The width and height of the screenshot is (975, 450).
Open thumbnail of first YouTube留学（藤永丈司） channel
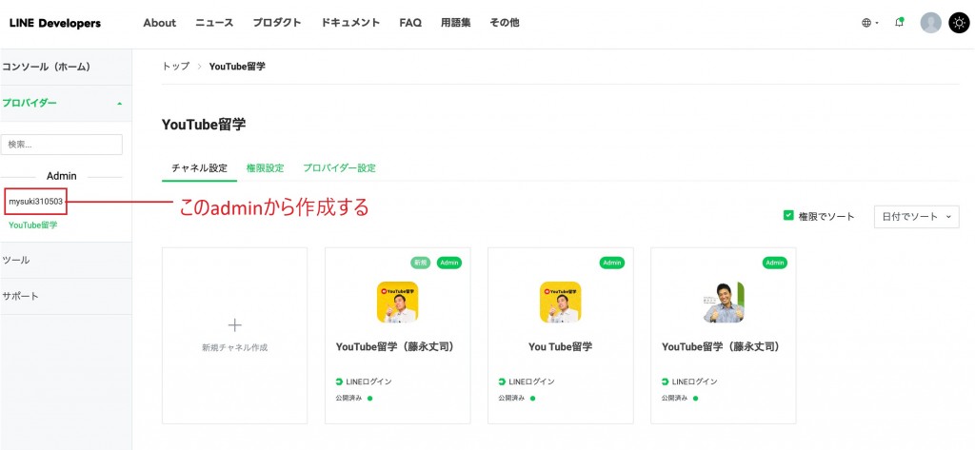(397, 303)
